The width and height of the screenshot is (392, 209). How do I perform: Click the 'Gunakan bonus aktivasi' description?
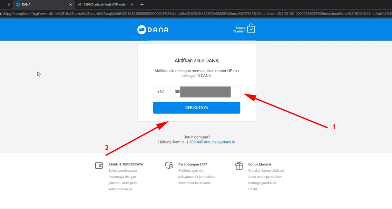coord(266,180)
